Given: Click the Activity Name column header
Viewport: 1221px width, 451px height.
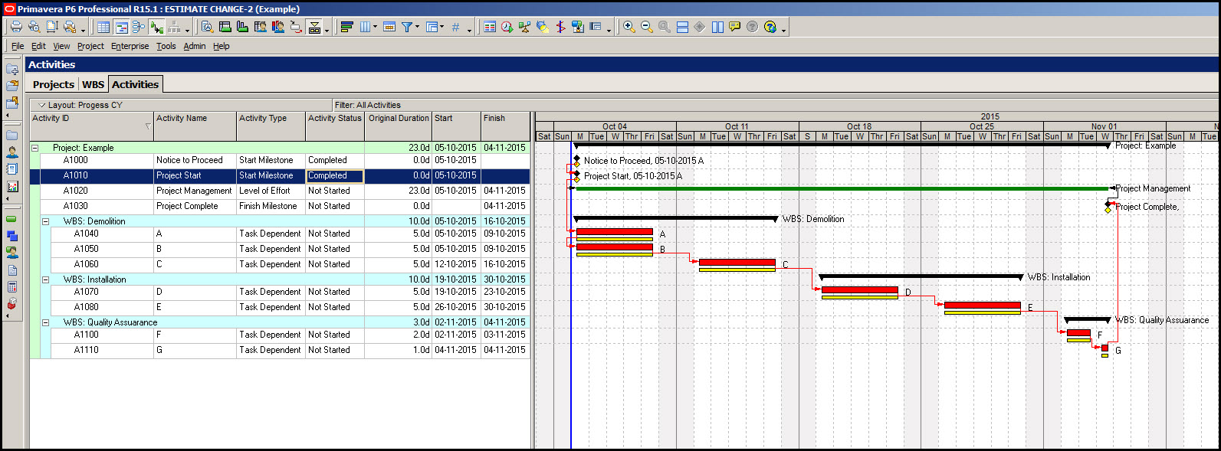Looking at the screenshot, I should point(195,126).
